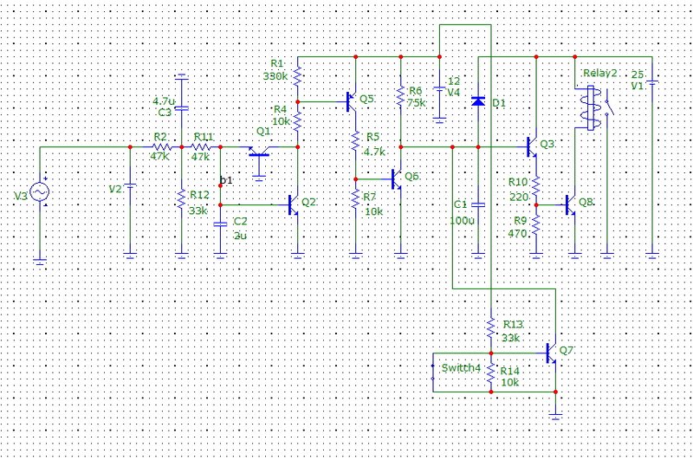This screenshot has width=693, height=460.
Task: Click resistor R6 symbol
Action: pos(400,96)
